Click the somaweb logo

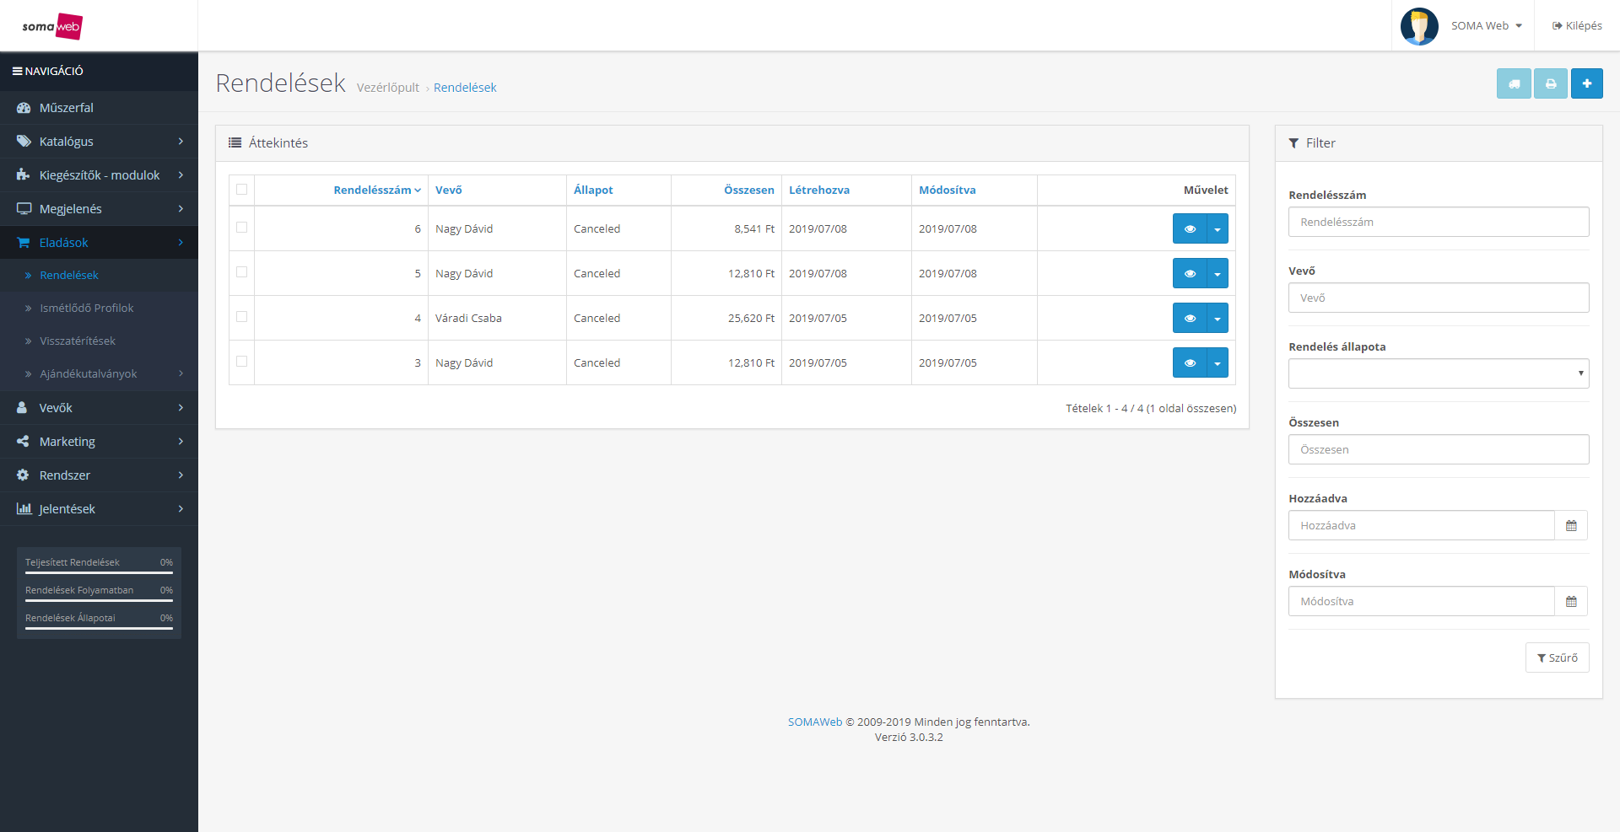pos(52,26)
